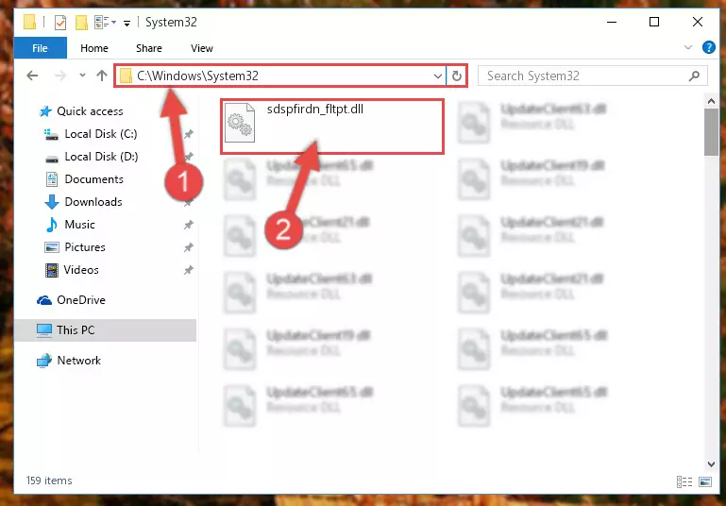Select Local Disk (D:) in sidebar

coord(101,157)
